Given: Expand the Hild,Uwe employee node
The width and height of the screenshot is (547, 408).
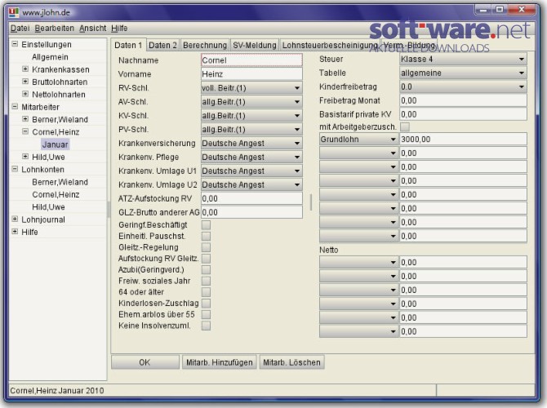Looking at the screenshot, I should [x=25, y=157].
